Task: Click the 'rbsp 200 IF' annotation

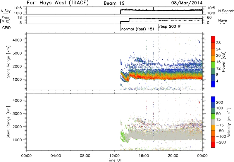Action: [170, 27]
